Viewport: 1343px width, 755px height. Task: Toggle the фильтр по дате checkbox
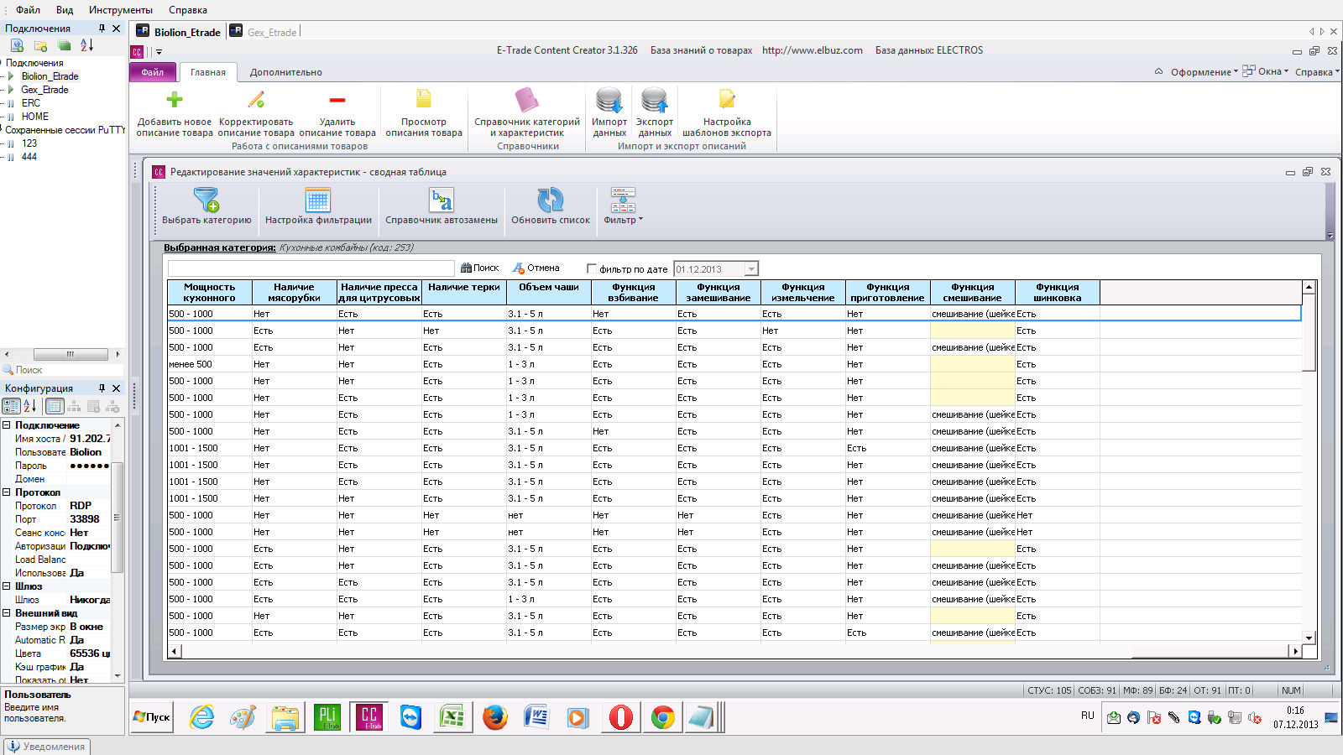[592, 268]
